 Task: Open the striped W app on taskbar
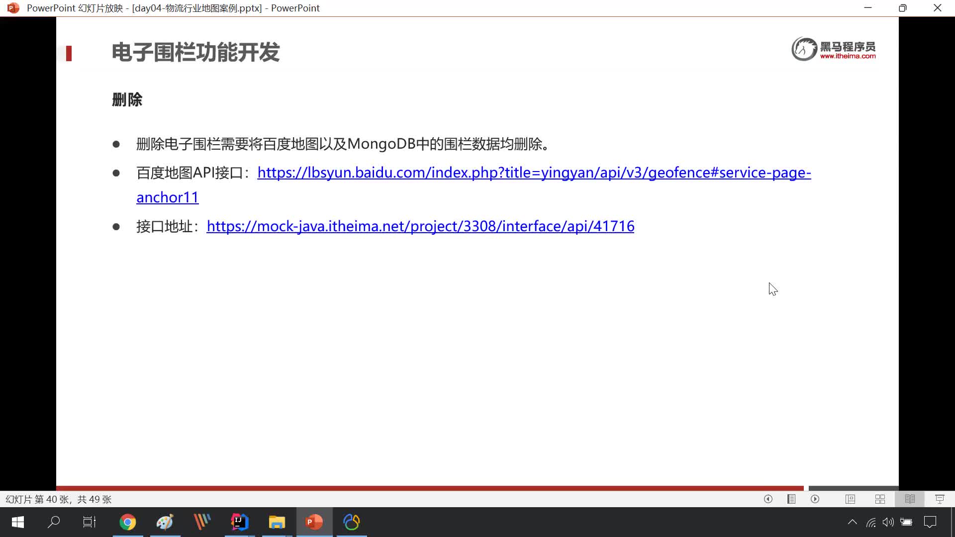click(202, 522)
